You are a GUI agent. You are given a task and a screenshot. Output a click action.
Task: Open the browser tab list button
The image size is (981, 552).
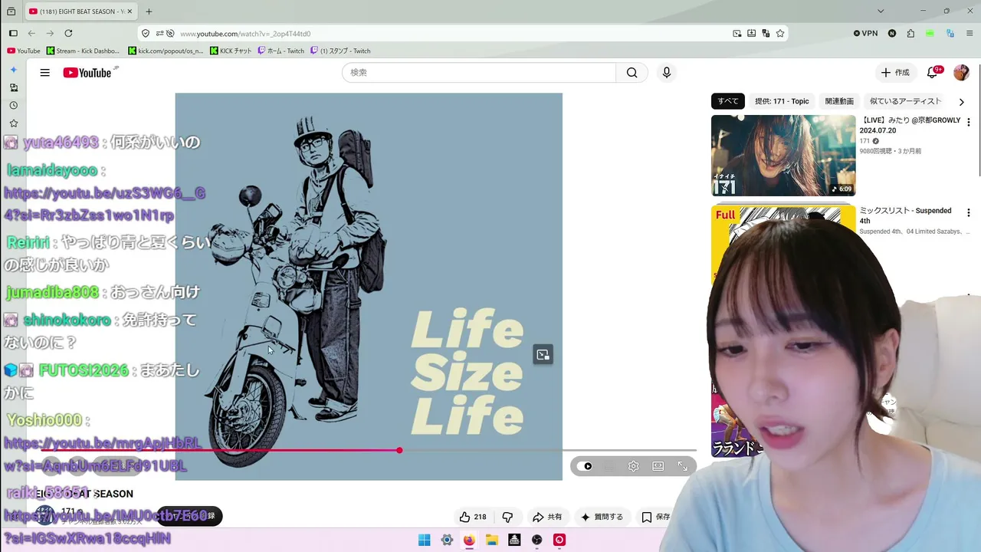11,11
